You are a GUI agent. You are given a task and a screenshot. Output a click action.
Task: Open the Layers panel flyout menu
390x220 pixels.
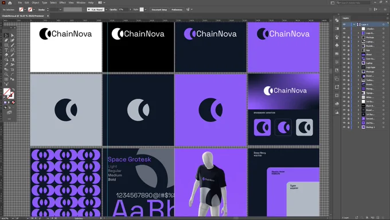tap(387, 18)
